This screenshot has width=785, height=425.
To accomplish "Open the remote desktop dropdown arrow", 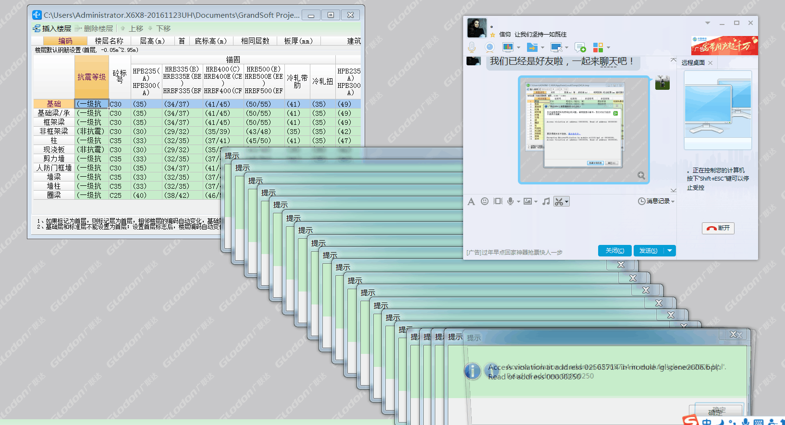I will pyautogui.click(x=566, y=48).
